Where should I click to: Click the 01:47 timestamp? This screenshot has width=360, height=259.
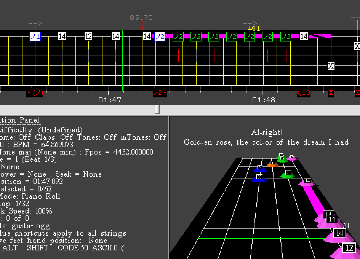pyautogui.click(x=110, y=100)
